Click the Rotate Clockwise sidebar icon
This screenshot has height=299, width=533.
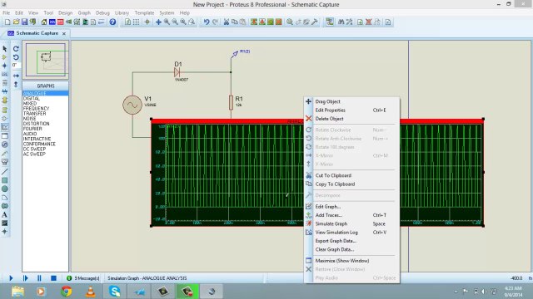[x=16, y=49]
